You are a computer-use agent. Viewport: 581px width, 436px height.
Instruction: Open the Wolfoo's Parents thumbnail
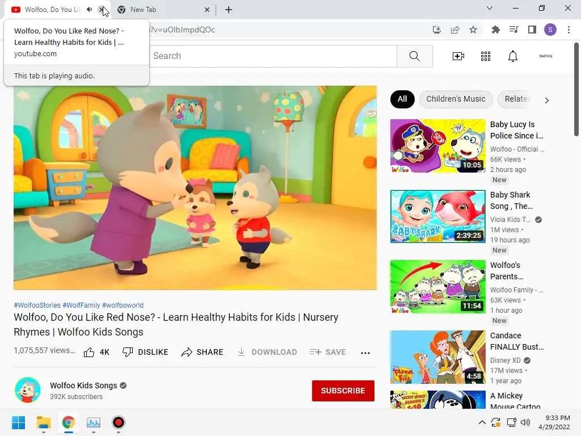(438, 287)
